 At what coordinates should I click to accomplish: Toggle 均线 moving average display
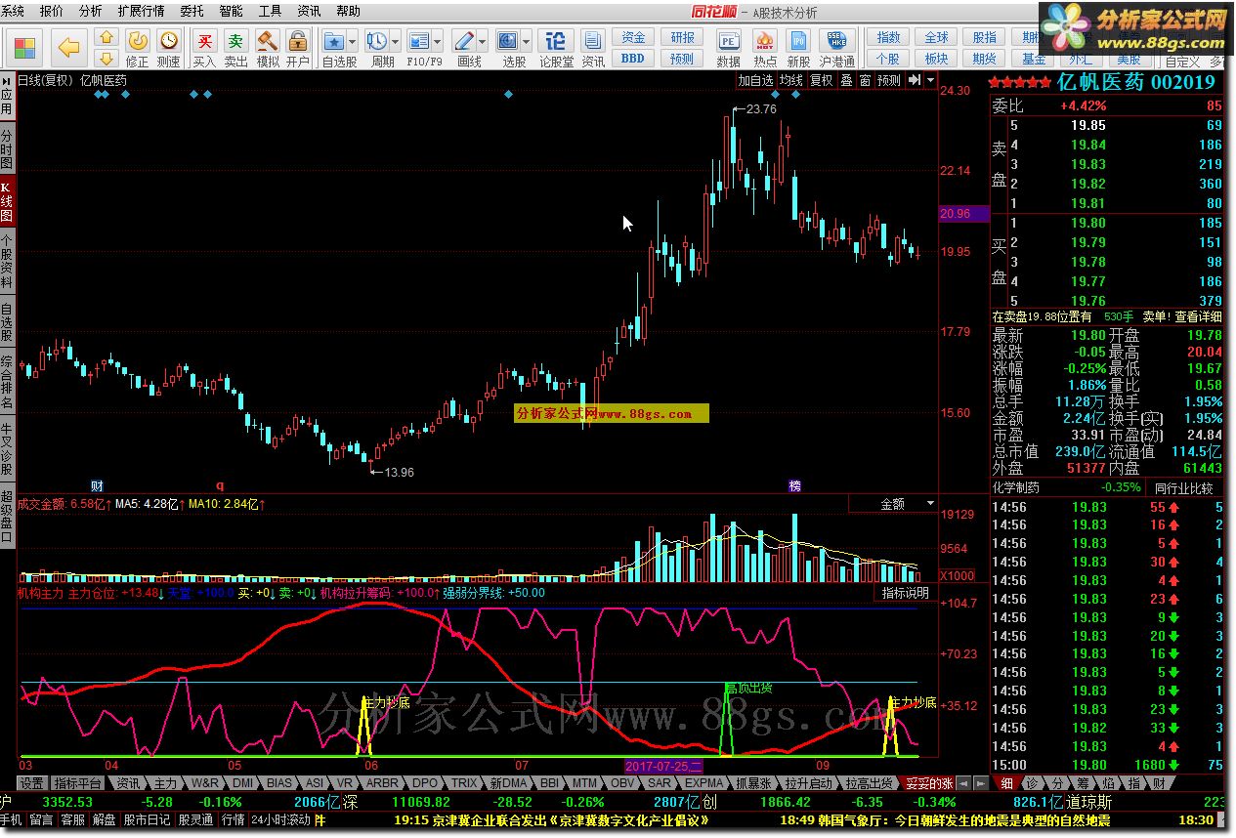point(791,80)
